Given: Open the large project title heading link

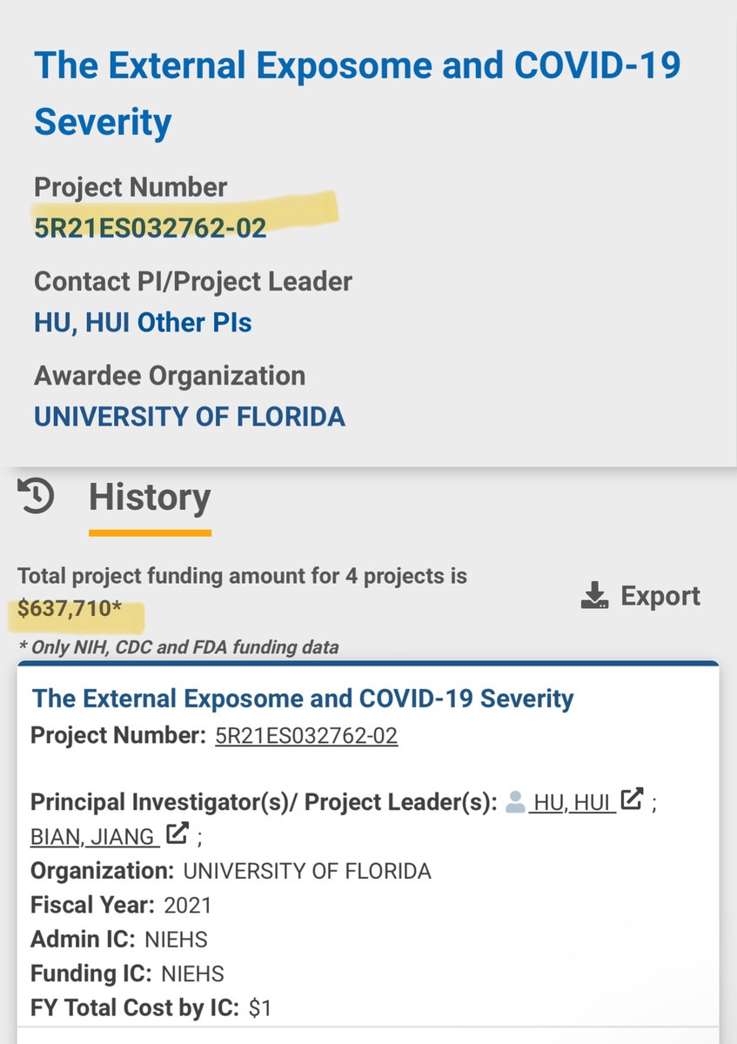Looking at the screenshot, I should [x=357, y=93].
